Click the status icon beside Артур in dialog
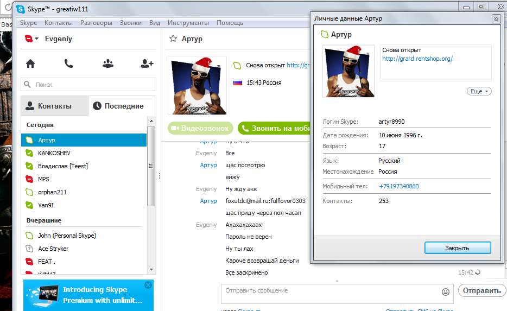This screenshot has height=311, width=507. tap(324, 34)
